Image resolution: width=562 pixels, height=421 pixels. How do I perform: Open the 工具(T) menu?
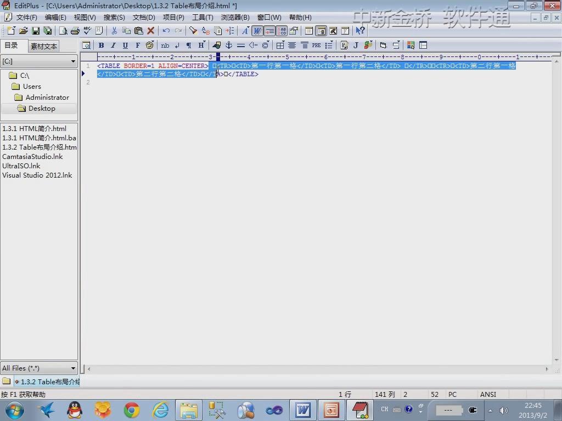click(203, 18)
